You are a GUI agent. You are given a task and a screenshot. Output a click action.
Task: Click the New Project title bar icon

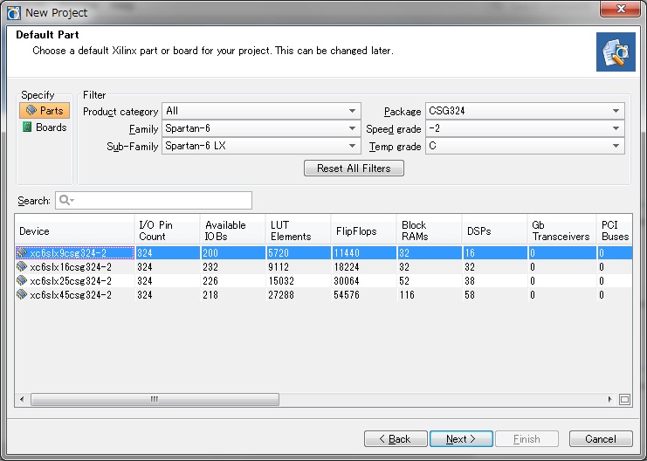[14, 13]
